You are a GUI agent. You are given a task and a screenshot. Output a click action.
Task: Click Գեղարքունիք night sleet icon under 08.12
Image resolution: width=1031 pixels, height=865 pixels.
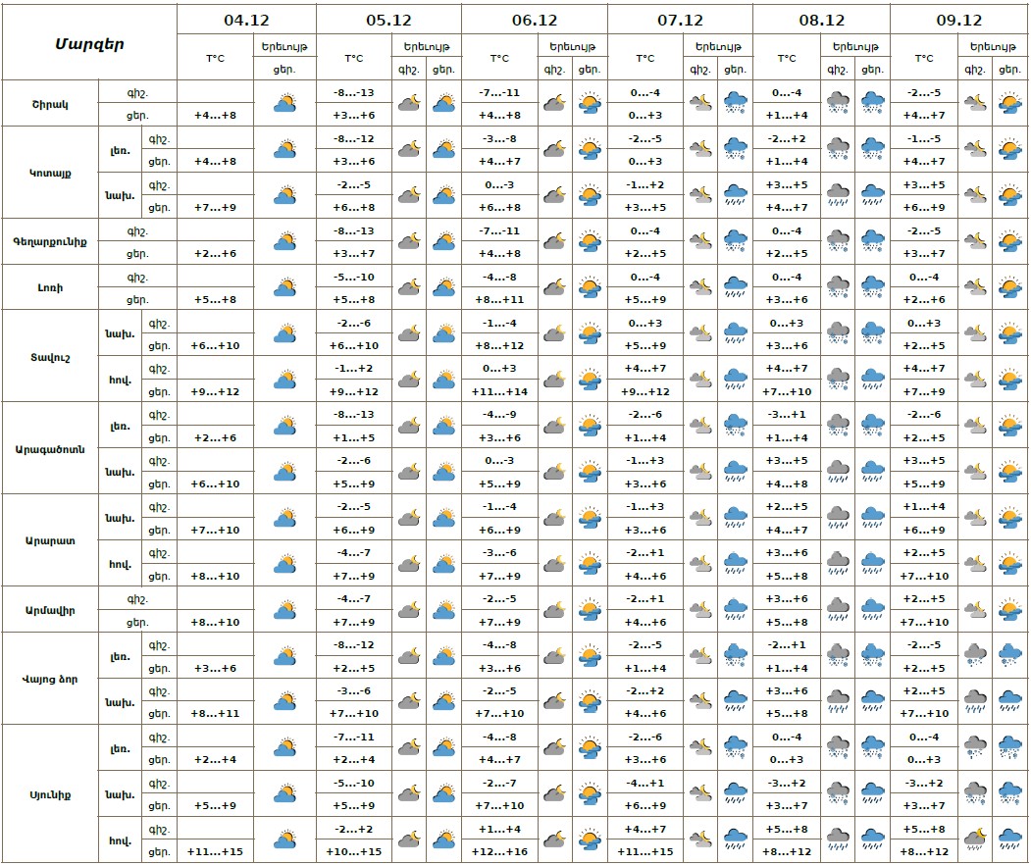[x=838, y=241]
